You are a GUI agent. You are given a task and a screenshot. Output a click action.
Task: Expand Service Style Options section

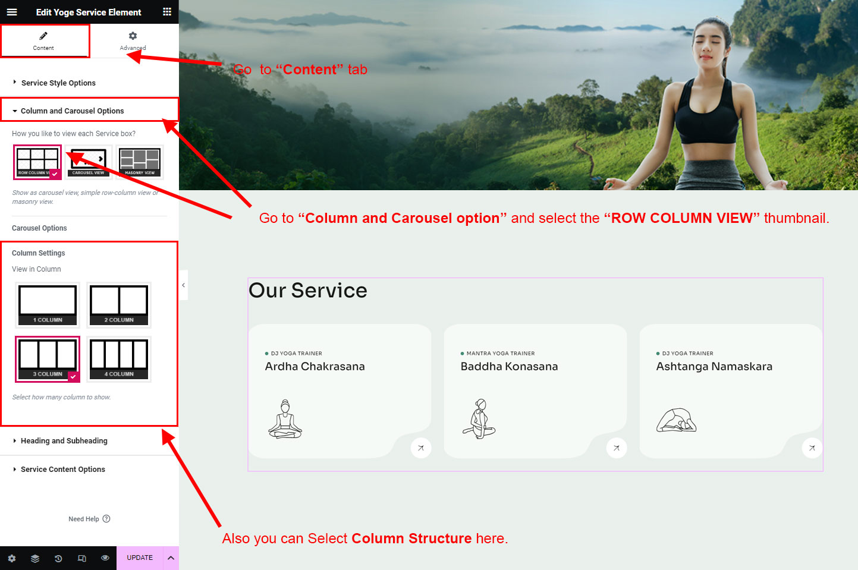58,83
